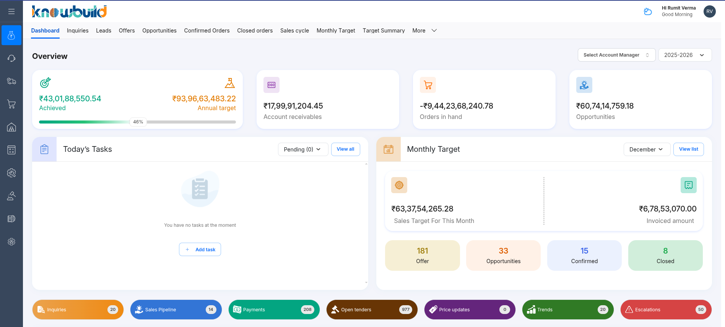Expand the Pending (0) tasks filter
This screenshot has height=327, width=725.
point(302,150)
